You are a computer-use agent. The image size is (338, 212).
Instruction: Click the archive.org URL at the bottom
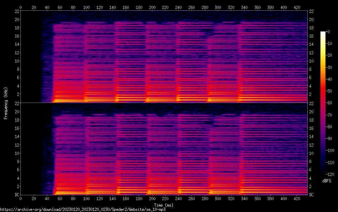tap(83, 209)
